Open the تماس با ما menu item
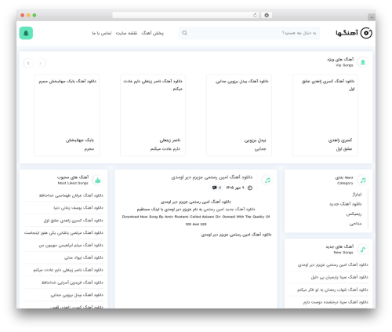The width and height of the screenshot is (392, 332). 102,33
